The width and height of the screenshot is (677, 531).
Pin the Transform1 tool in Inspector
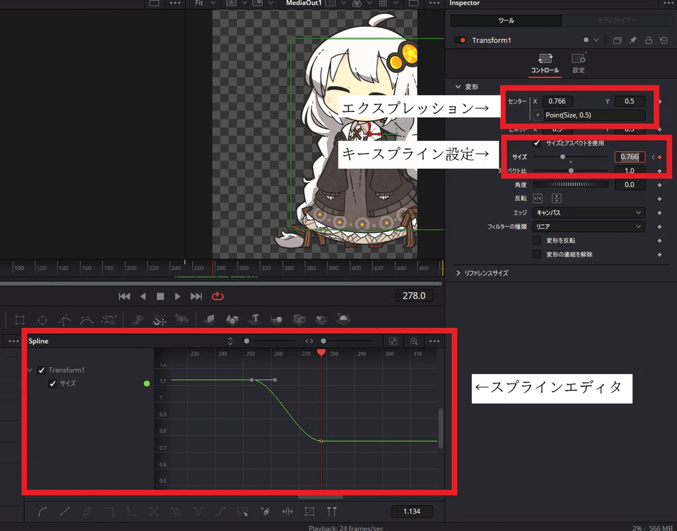633,40
